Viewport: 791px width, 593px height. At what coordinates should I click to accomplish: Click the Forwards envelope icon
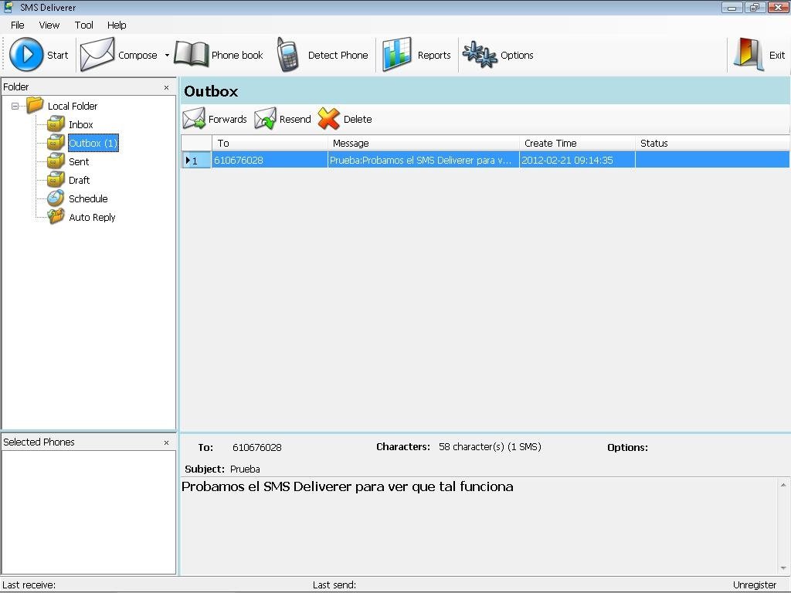coord(194,119)
